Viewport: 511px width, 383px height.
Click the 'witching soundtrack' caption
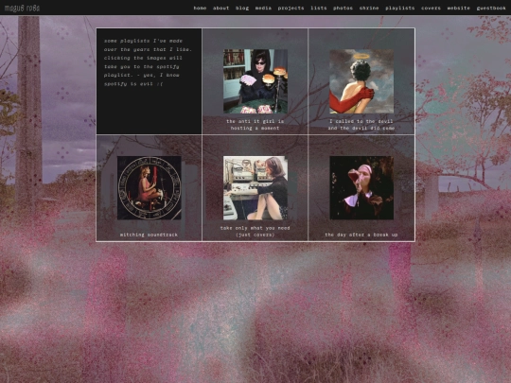[149, 235]
